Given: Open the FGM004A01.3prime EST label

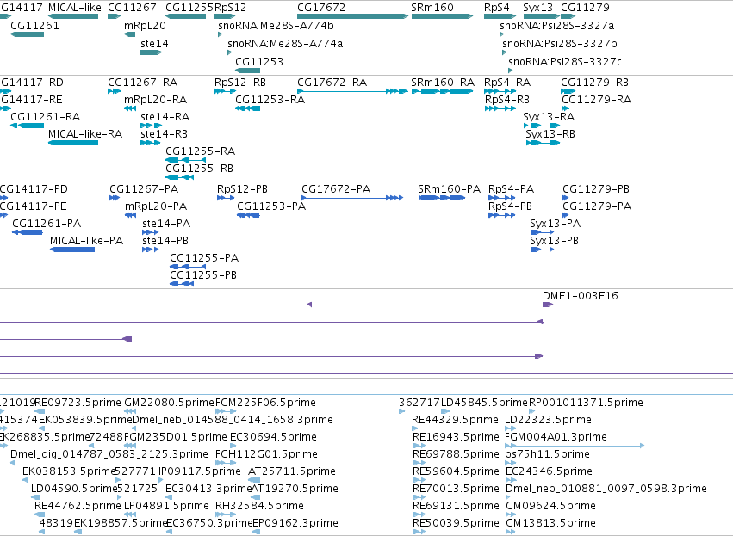Looking at the screenshot, I should pyautogui.click(x=556, y=437).
